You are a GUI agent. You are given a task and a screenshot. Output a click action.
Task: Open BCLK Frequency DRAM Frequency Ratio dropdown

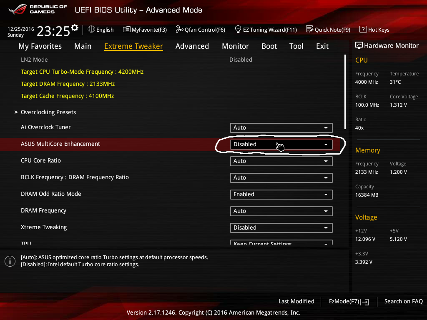pyautogui.click(x=281, y=177)
